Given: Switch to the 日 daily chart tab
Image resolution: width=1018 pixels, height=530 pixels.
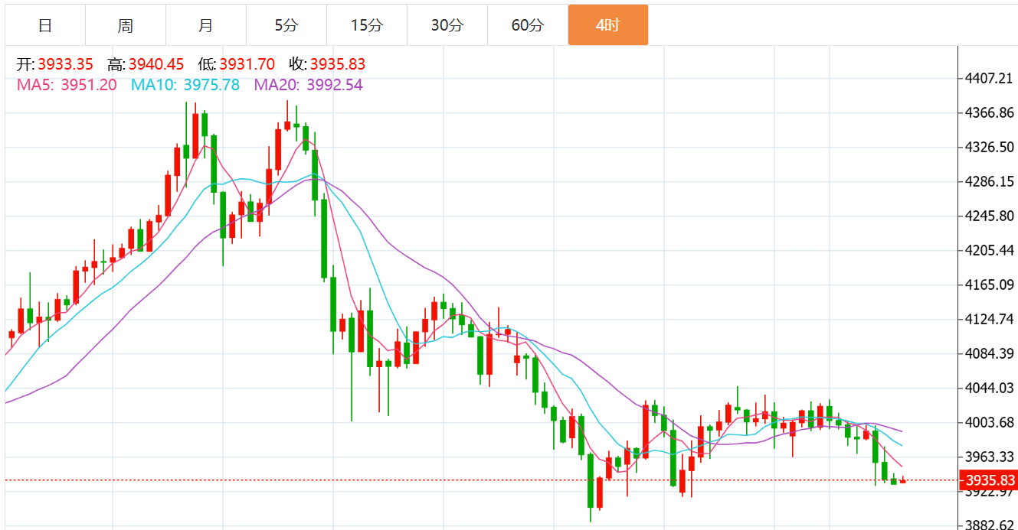Looking at the screenshot, I should pos(45,25).
